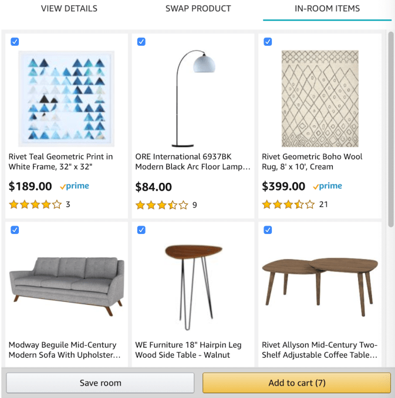Screen dimensions: 395x398
Task: Deselect the Rivet Geometric Boho Wool Rug checkbox
Action: click(x=268, y=42)
